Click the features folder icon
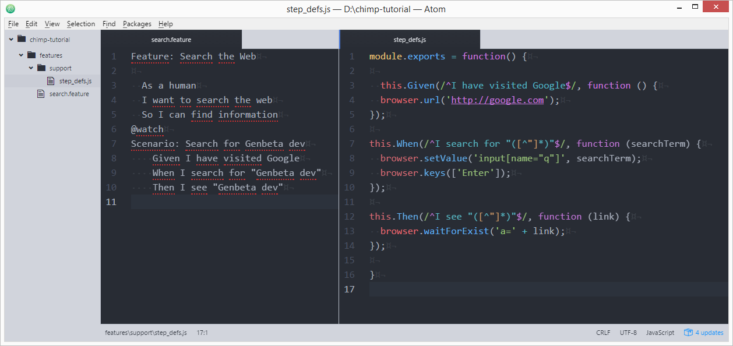 point(31,55)
